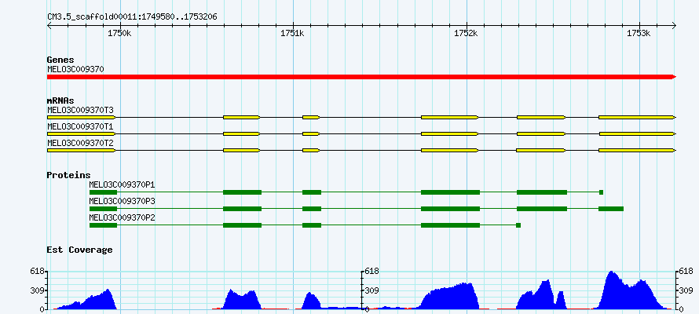The image size is (699, 314).
Task: Click the last CDS block of MELO3C009370P3
Action: [611, 209]
